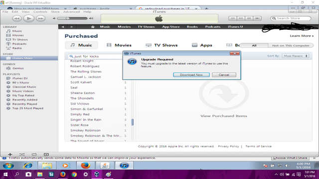Viewport: 319px width, 179px height.
Task: Open Music in the store navigation bar
Action: click(x=105, y=27)
